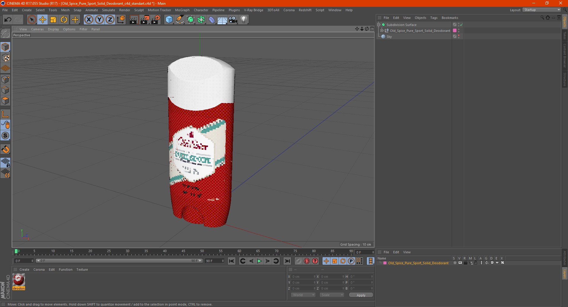Image resolution: width=568 pixels, height=307 pixels.
Task: Switch the coordinate system icon
Action: pos(121,20)
